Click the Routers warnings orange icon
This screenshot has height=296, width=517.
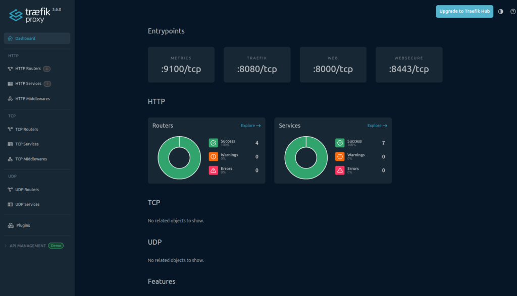point(214,156)
